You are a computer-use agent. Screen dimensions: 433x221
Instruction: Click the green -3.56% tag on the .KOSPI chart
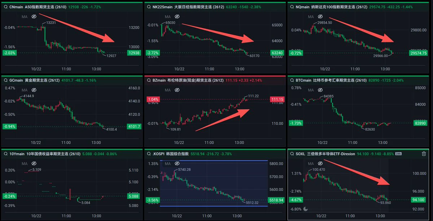(153, 199)
